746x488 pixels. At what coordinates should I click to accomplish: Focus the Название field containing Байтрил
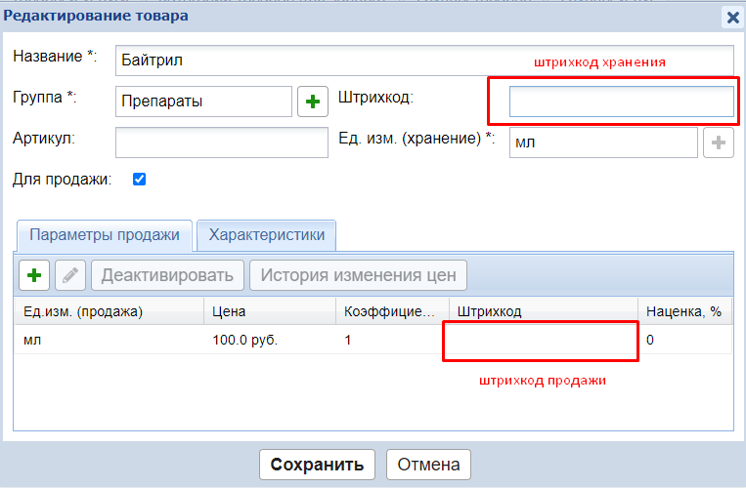(423, 60)
